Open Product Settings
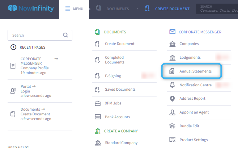 coord(194,140)
